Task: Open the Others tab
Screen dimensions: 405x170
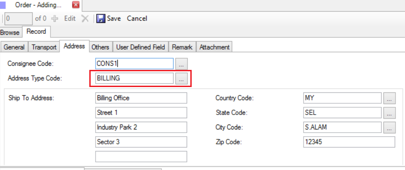Action: point(100,47)
